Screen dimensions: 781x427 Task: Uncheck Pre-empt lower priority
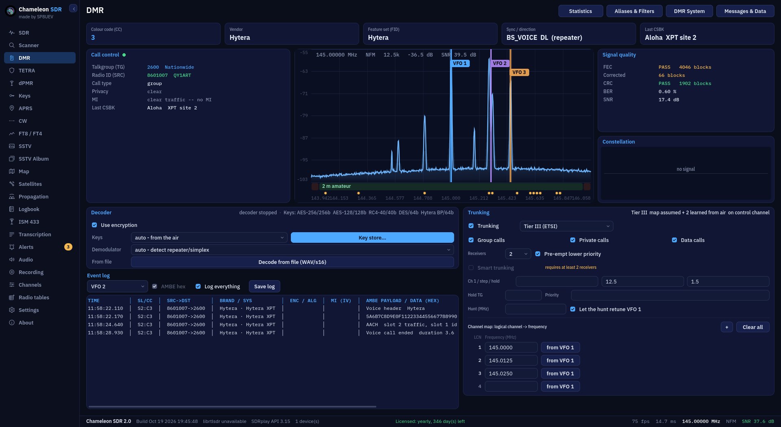click(538, 254)
